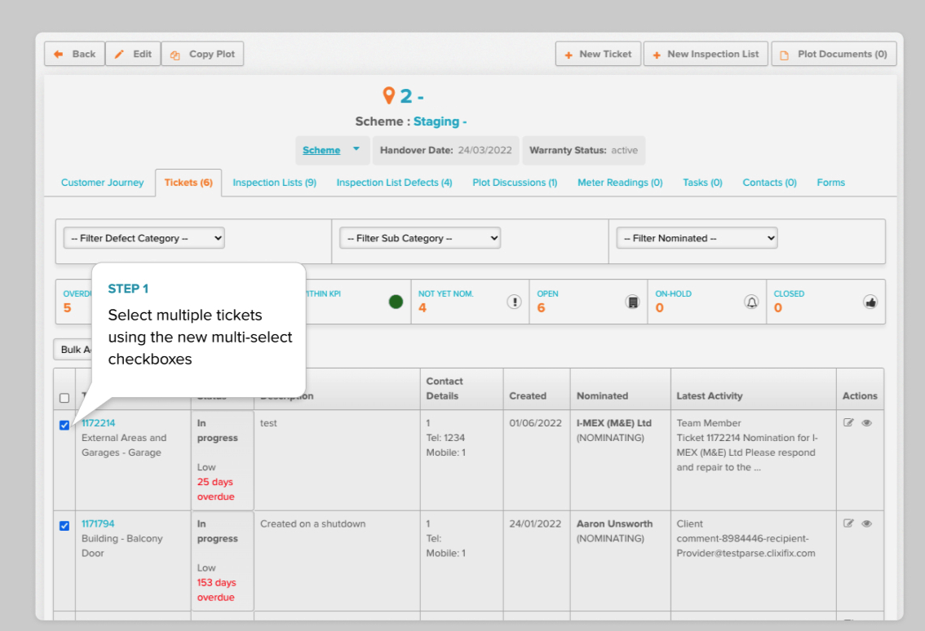
Task: Click the Back button
Action: pyautogui.click(x=74, y=54)
